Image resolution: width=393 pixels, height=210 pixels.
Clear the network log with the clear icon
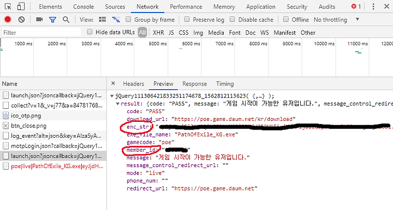coord(21,20)
